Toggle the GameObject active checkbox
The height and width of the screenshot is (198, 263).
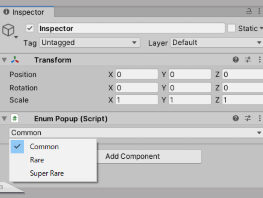coord(30,28)
